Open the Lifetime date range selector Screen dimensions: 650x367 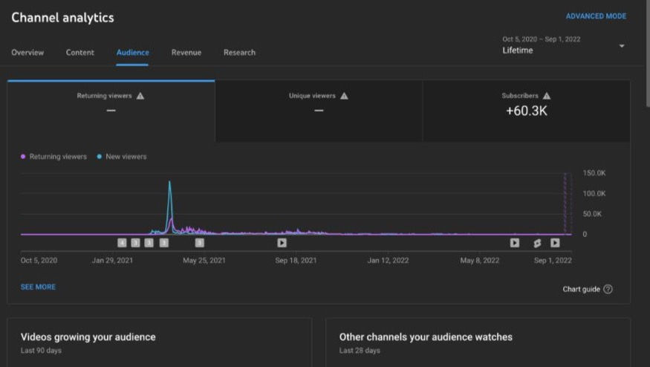coord(564,45)
